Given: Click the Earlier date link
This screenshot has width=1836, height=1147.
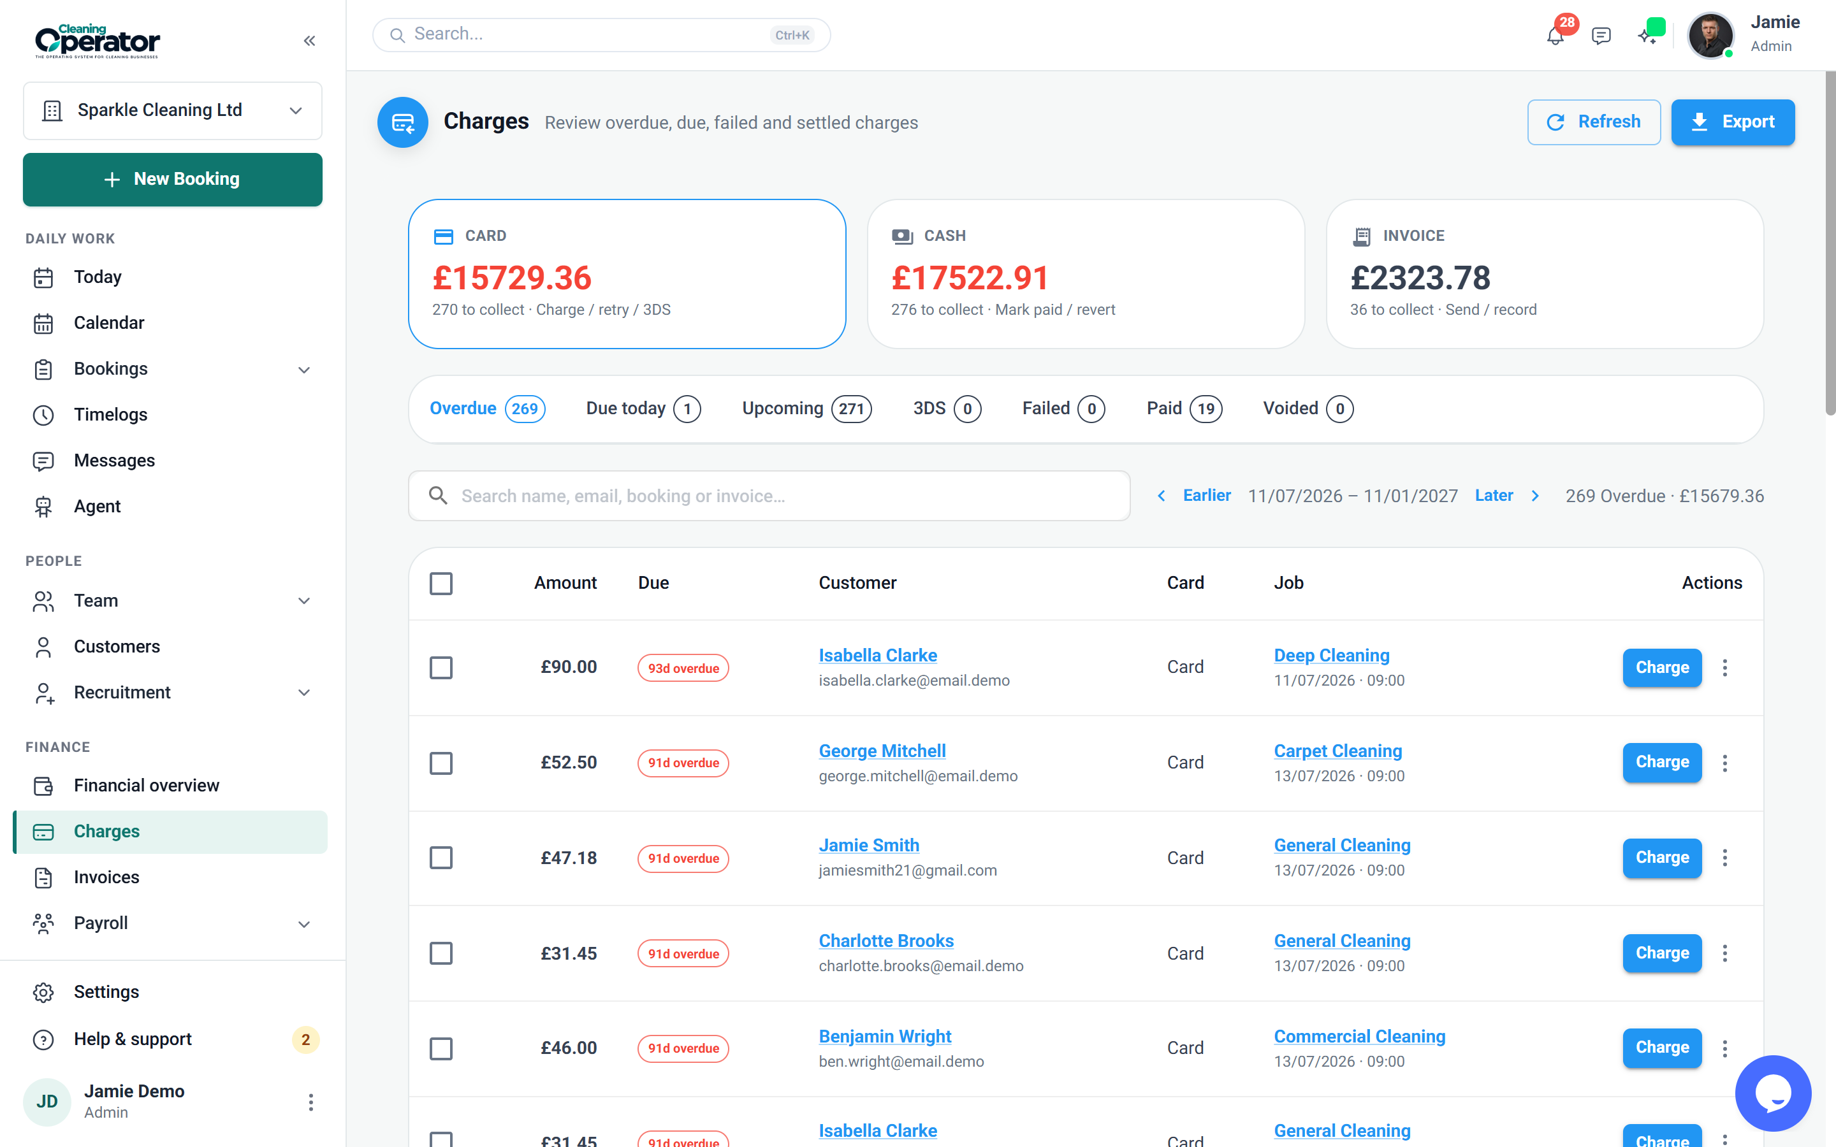Looking at the screenshot, I should tap(1206, 496).
